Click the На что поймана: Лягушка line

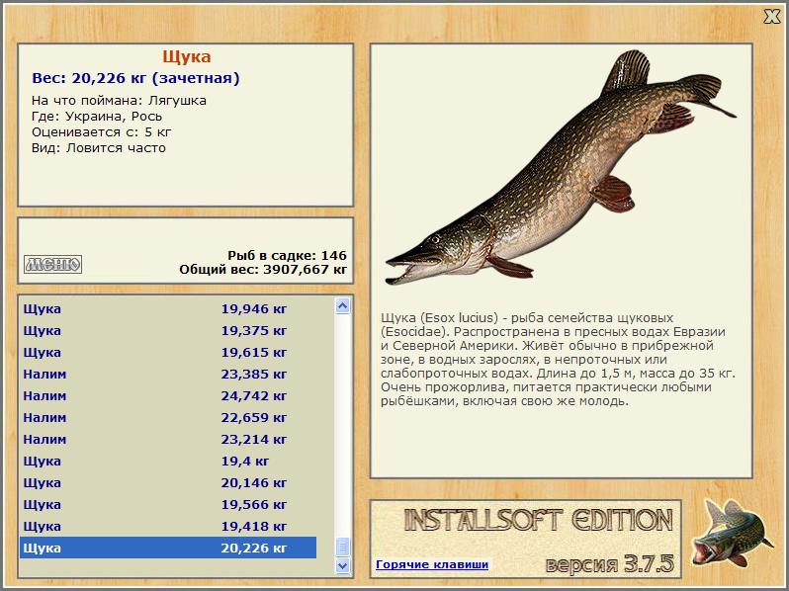[x=119, y=101]
